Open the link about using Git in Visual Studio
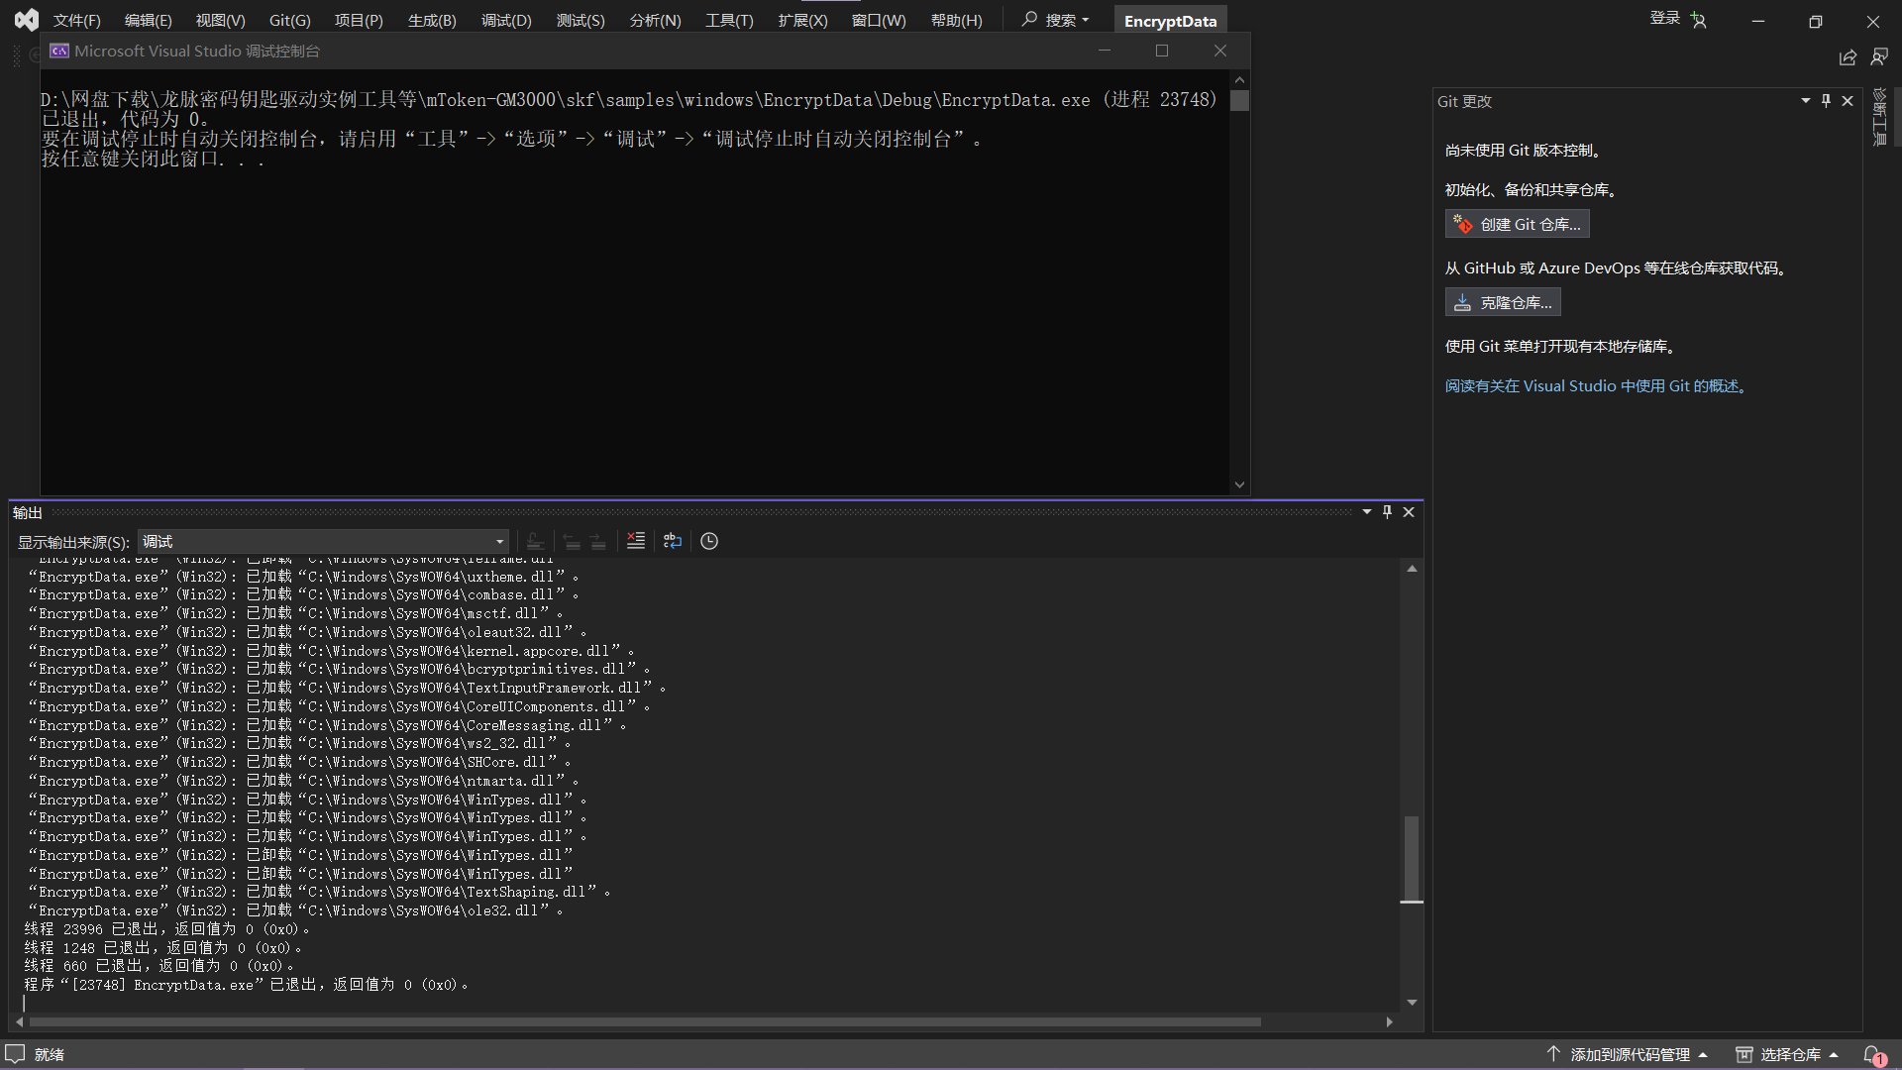 [1595, 386]
